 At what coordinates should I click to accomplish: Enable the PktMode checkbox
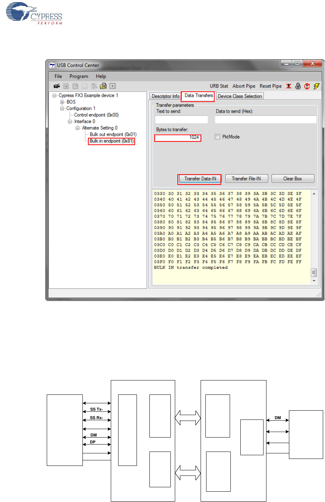pos(218,137)
